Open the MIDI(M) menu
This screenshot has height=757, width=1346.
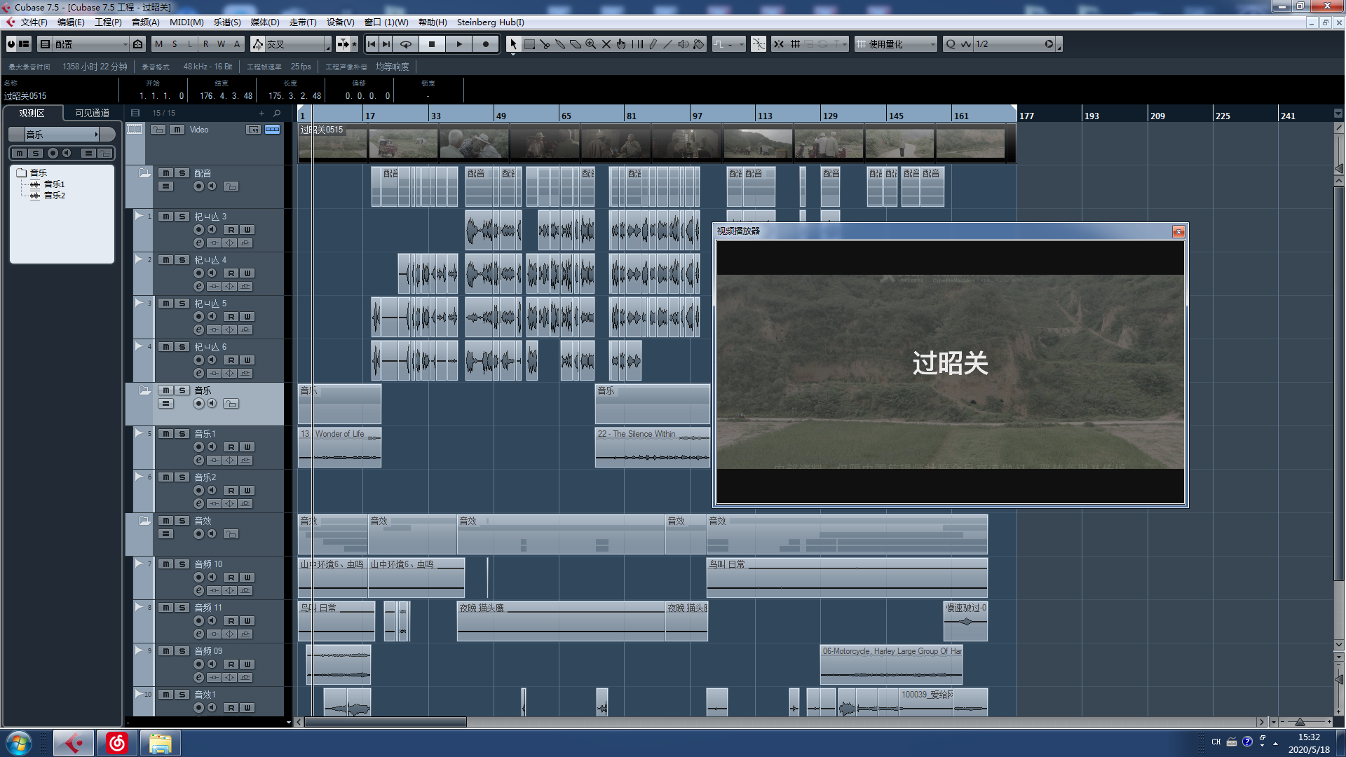[186, 22]
